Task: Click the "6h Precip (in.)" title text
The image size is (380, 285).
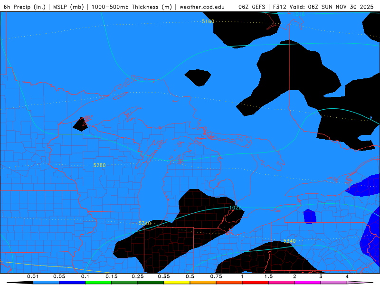Action: [x=25, y=7]
